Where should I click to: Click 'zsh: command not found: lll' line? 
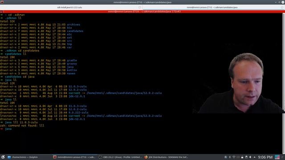click(x=22, y=125)
